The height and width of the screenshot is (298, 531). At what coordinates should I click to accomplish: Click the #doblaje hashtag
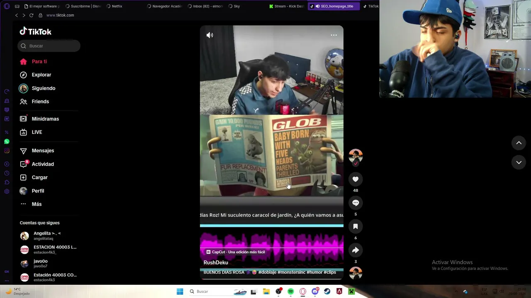click(x=267, y=272)
